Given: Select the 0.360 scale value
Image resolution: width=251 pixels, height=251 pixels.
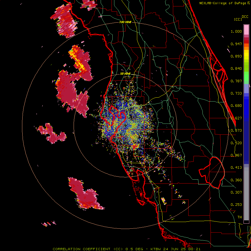Looking at the screenshot, I should tap(236, 180).
